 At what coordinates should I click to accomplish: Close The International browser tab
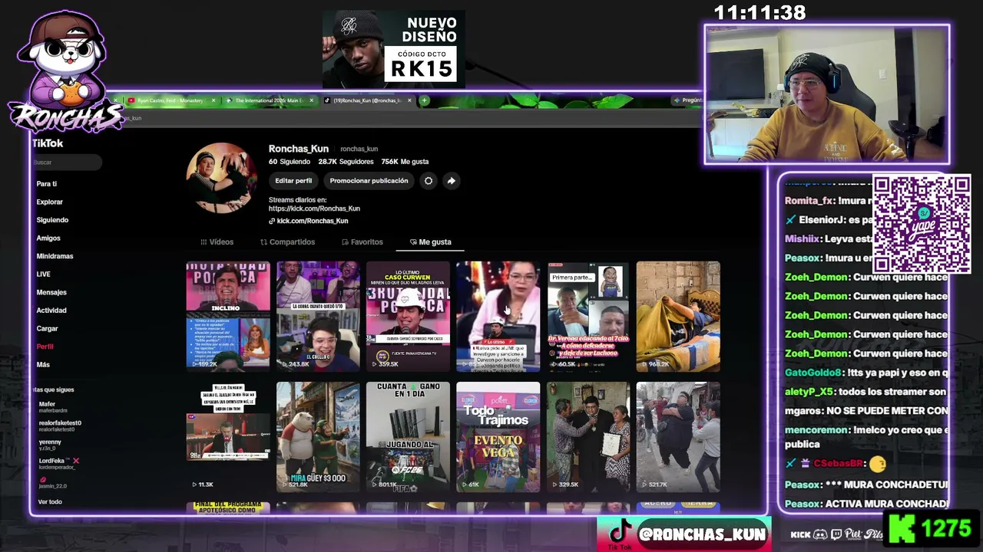tap(312, 100)
